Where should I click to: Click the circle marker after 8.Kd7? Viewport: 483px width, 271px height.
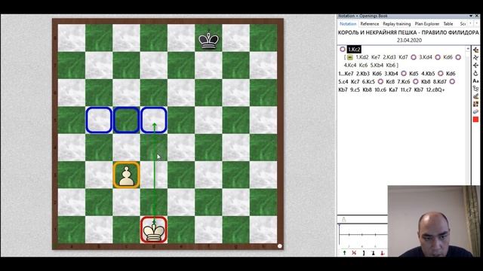(x=452, y=82)
